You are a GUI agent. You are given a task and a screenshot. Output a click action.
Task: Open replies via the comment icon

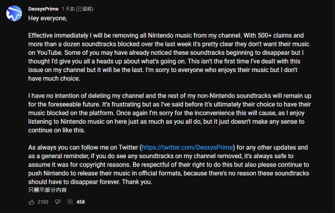coord(70,202)
